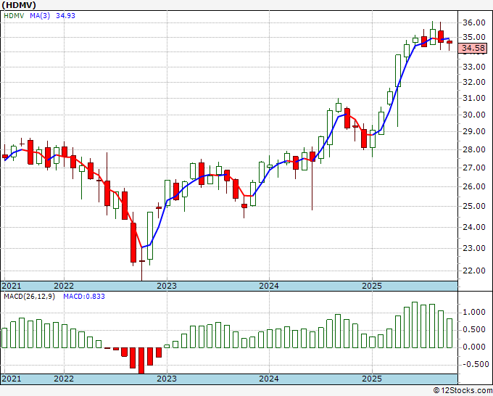Click the 23.00 price axis label
Viewport: 493px width, 396px height.
[474, 249]
